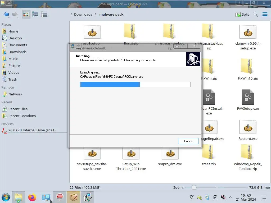This screenshot has height=203, width=271.
Task: Open the Dolphin window menu icon in title bar
Action: (x=3, y=3)
